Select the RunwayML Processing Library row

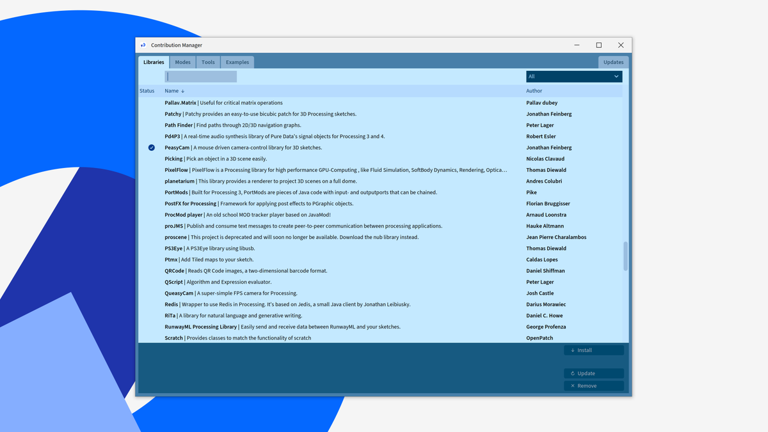(380, 327)
